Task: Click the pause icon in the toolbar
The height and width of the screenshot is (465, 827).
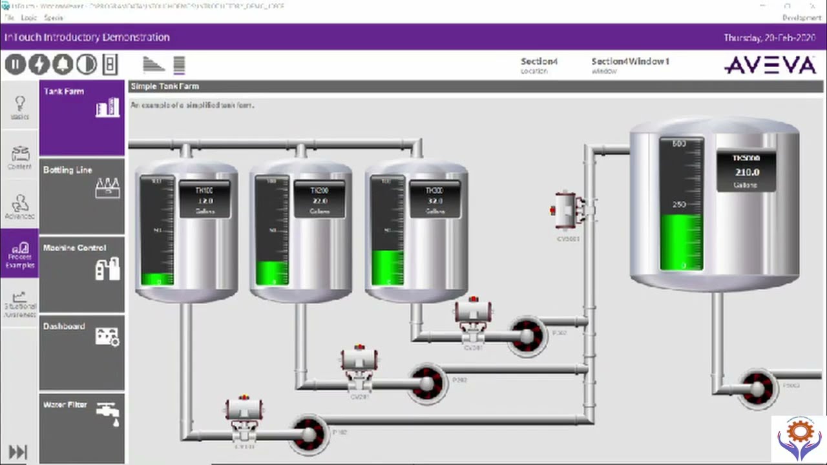Action: point(16,64)
